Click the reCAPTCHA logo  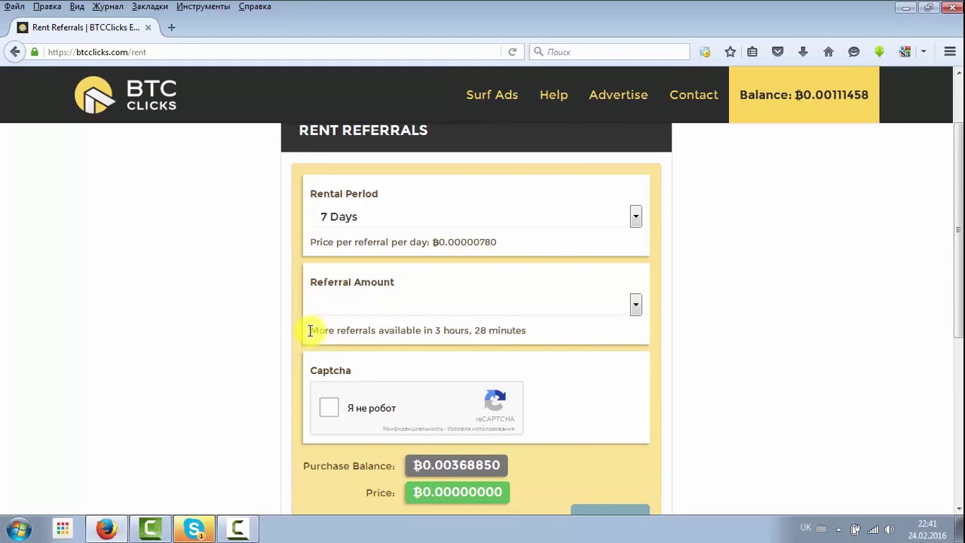pyautogui.click(x=495, y=400)
